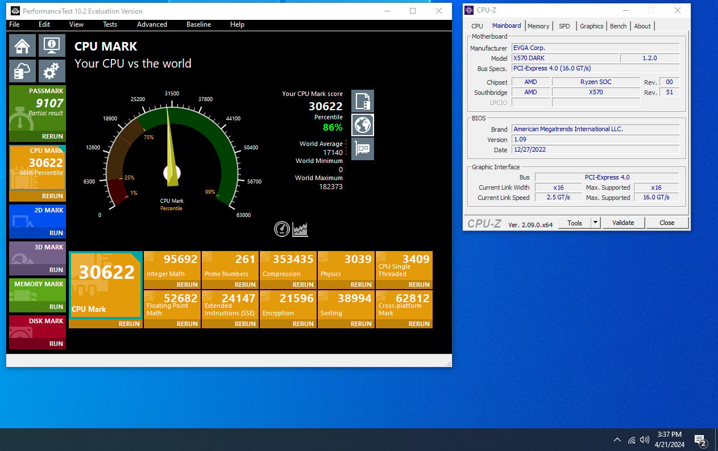Show hidden system tray icons
Screen dimensions: 718x451
point(617,440)
